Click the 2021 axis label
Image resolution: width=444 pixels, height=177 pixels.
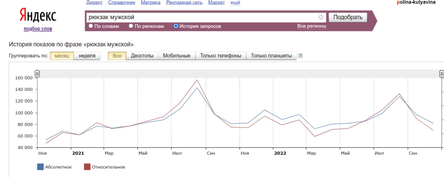(78, 153)
